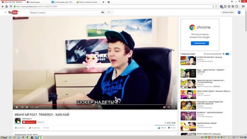Viewport: 247px width, 139px height.
Task: Click the camera icon beside new tab button
Action: [x=109, y=2]
